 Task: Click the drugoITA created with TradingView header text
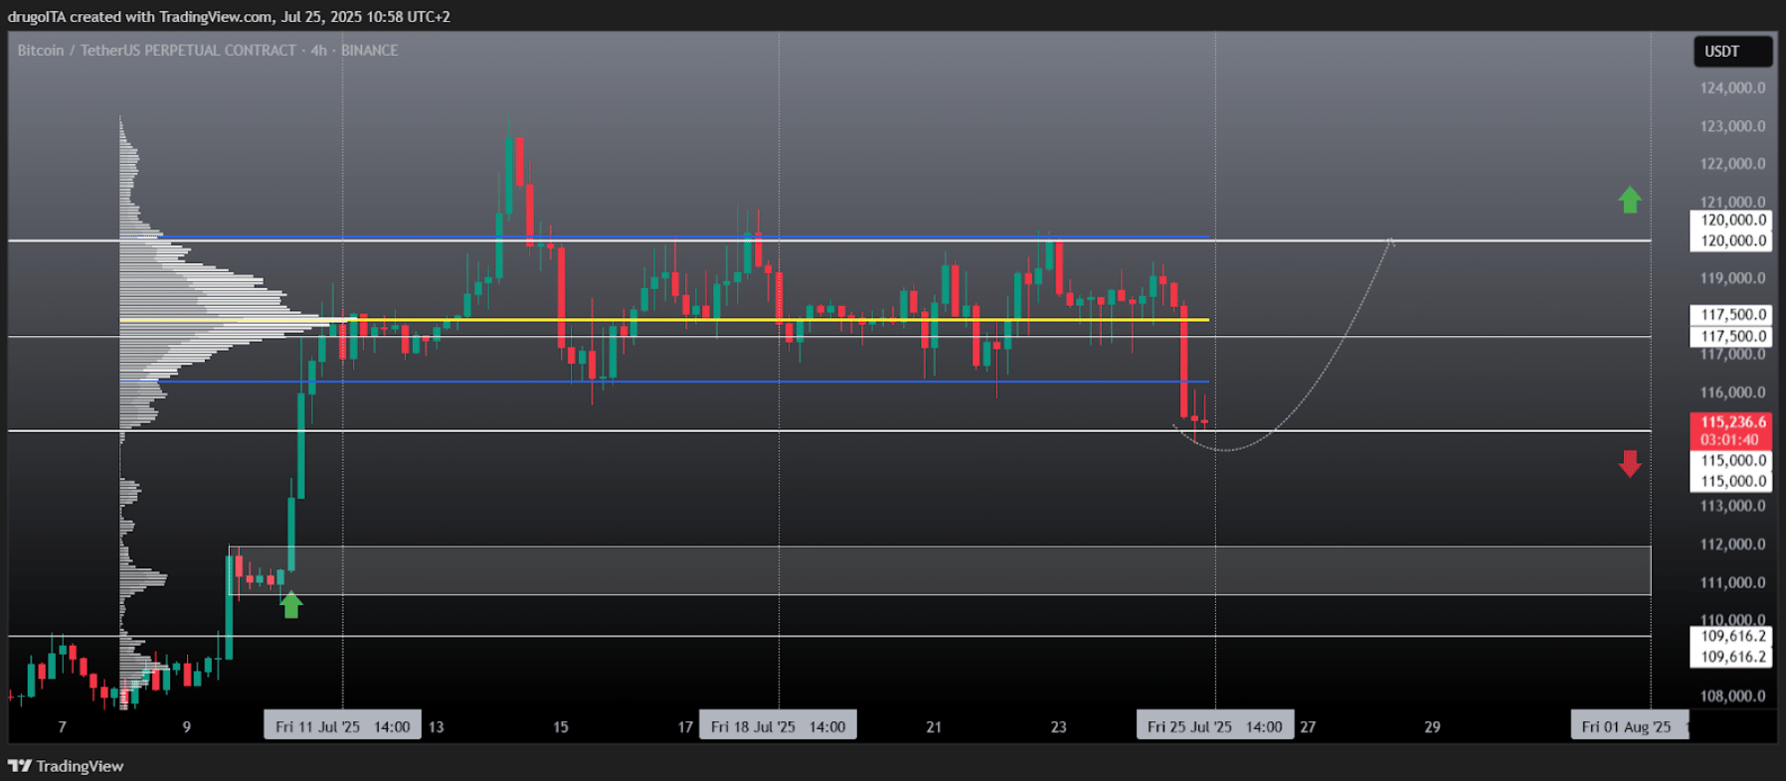click(x=229, y=17)
